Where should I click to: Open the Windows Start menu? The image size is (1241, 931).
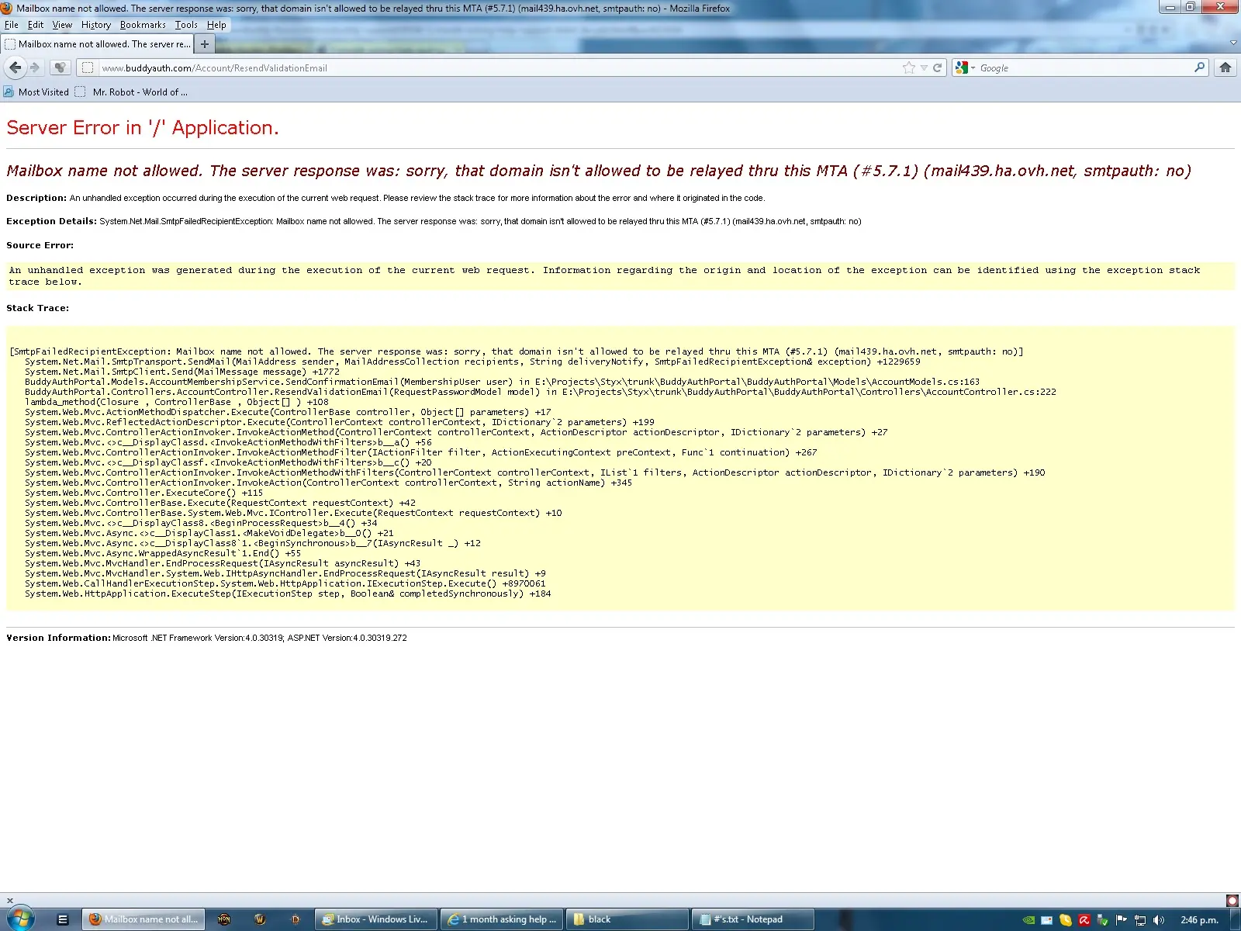coord(20,919)
